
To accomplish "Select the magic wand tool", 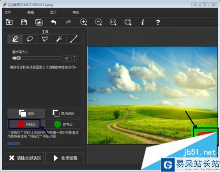I will coord(59,39).
